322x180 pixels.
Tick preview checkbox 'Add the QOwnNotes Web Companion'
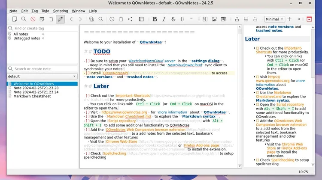[258, 121]
